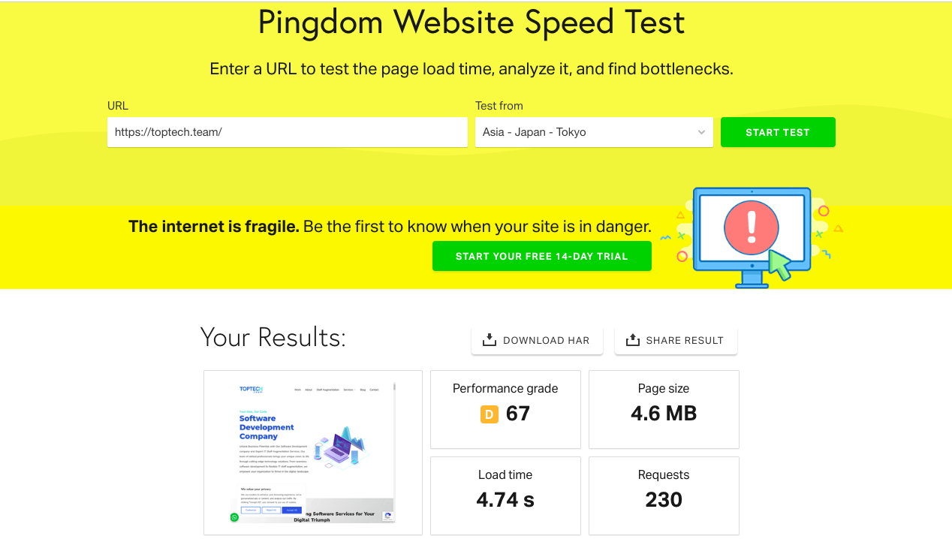The width and height of the screenshot is (952, 539).
Task: Click into the URL input field
Action: coord(287,132)
